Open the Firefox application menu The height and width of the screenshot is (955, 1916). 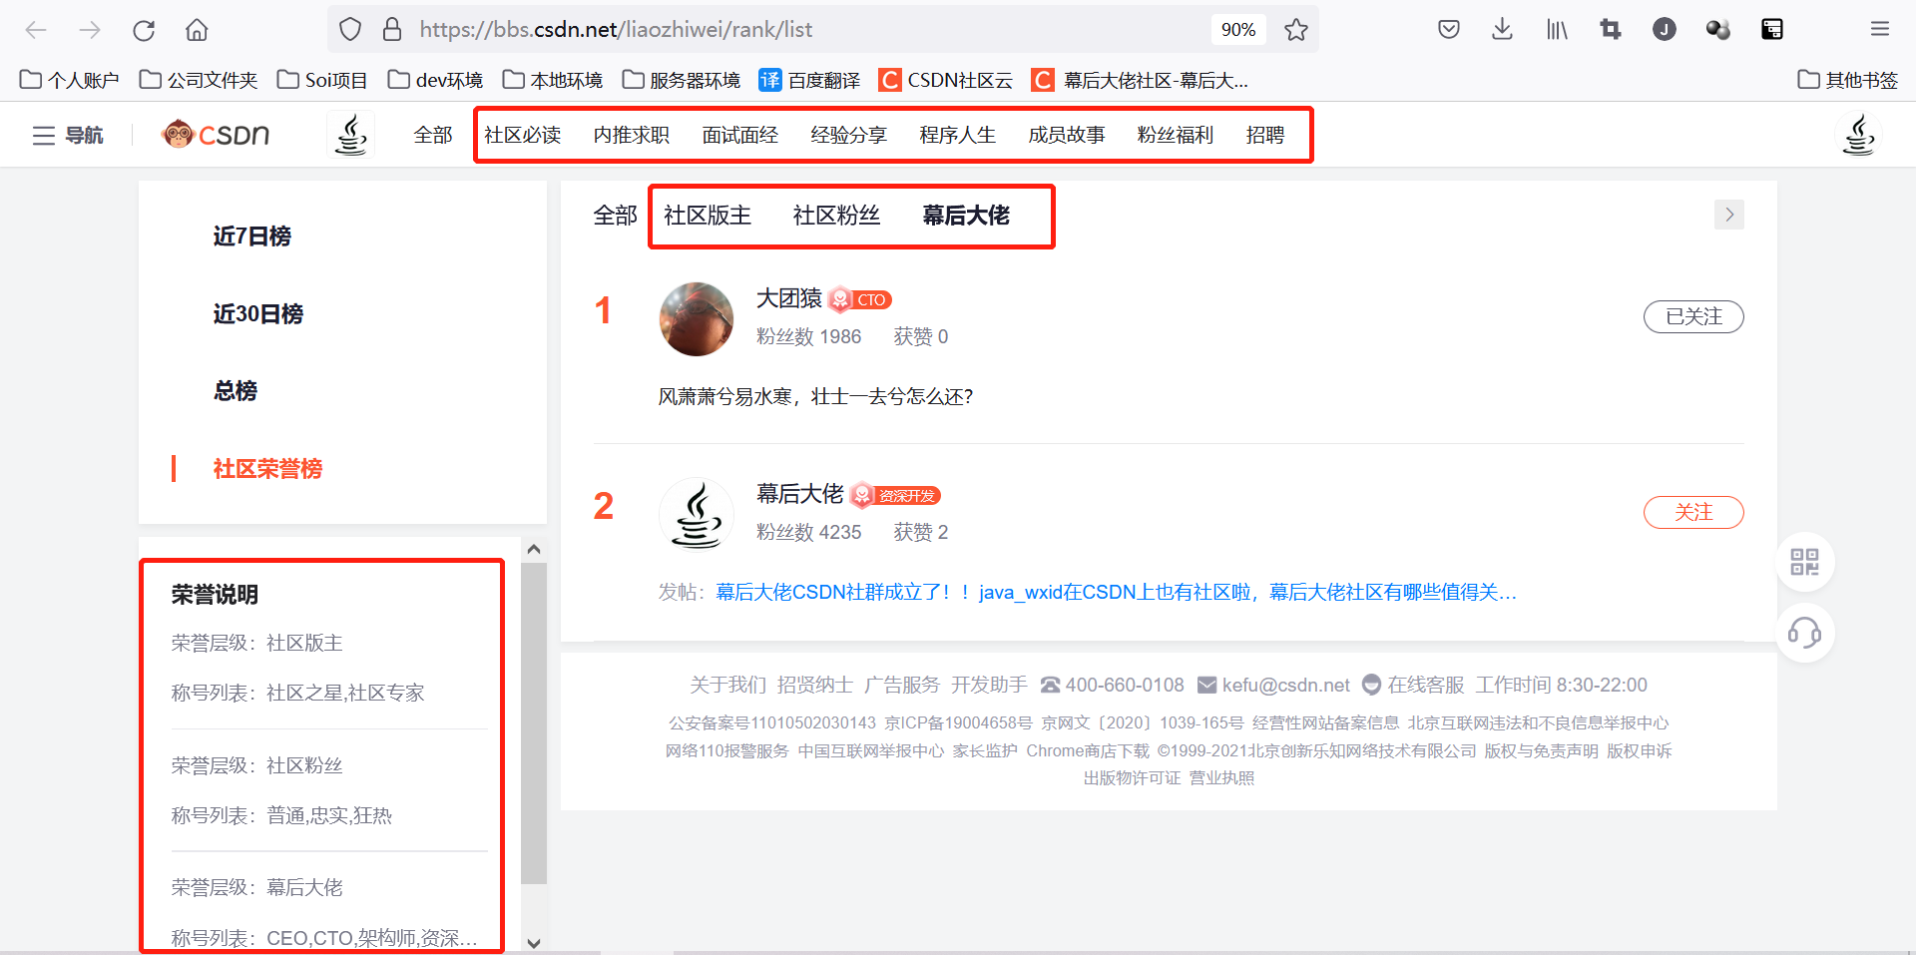(1880, 29)
